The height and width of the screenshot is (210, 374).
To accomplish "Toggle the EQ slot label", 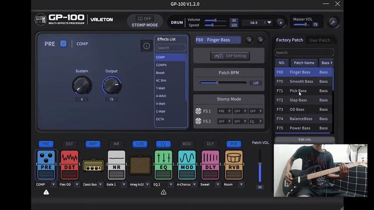I will pyautogui.click(x=164, y=144).
